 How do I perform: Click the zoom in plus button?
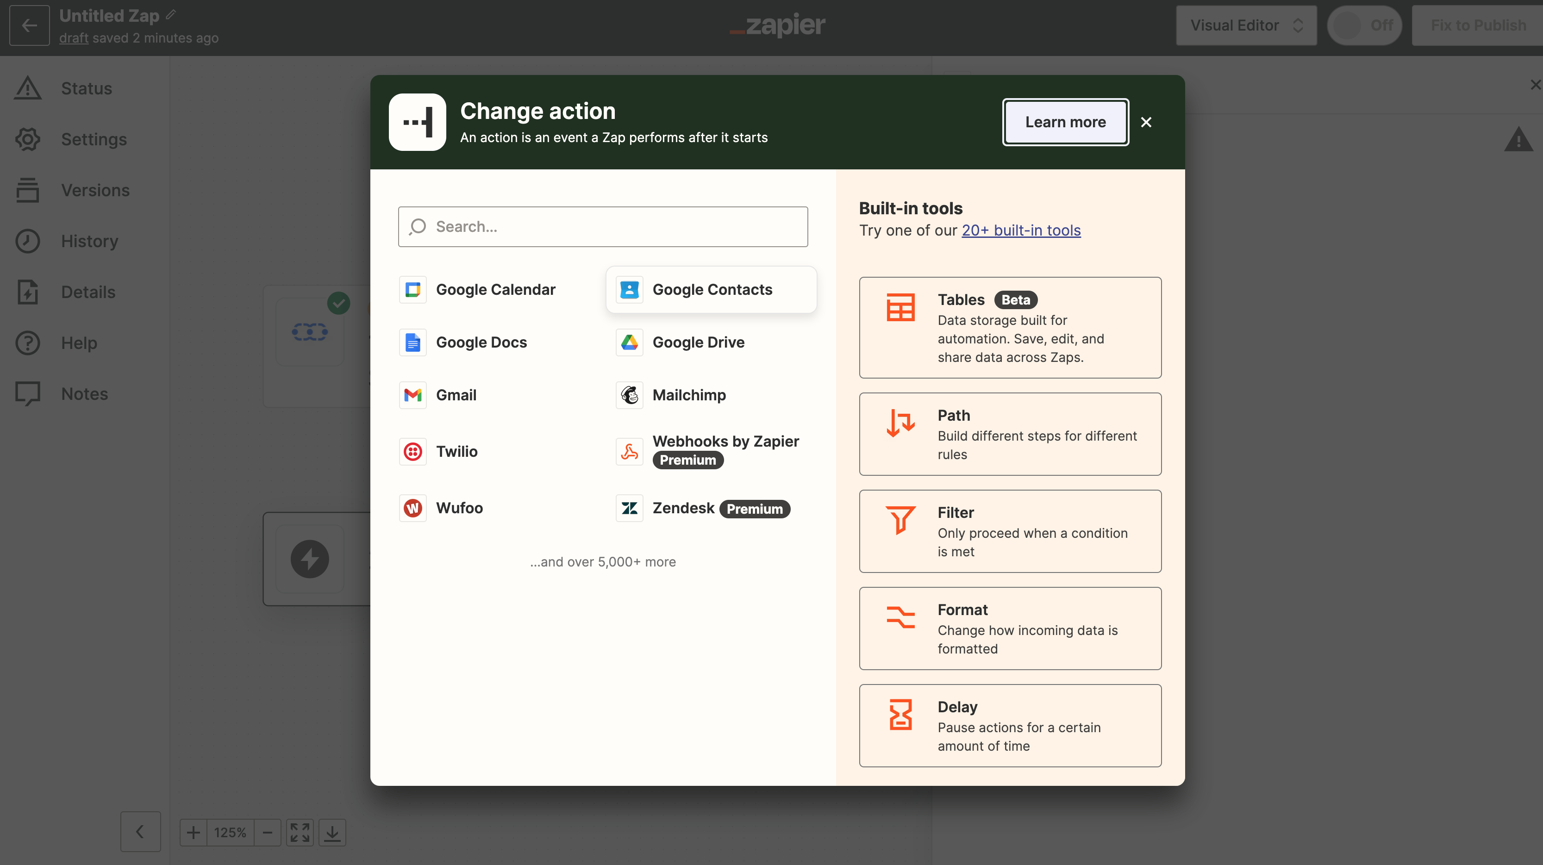(193, 832)
